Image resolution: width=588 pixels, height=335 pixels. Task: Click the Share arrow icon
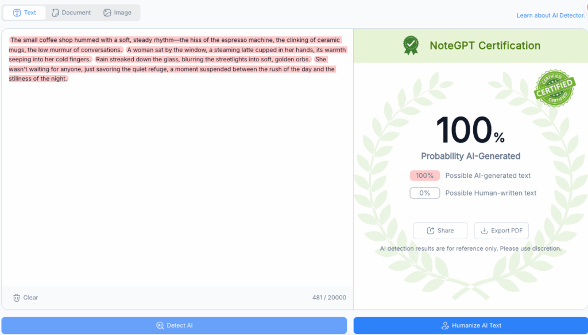click(431, 231)
